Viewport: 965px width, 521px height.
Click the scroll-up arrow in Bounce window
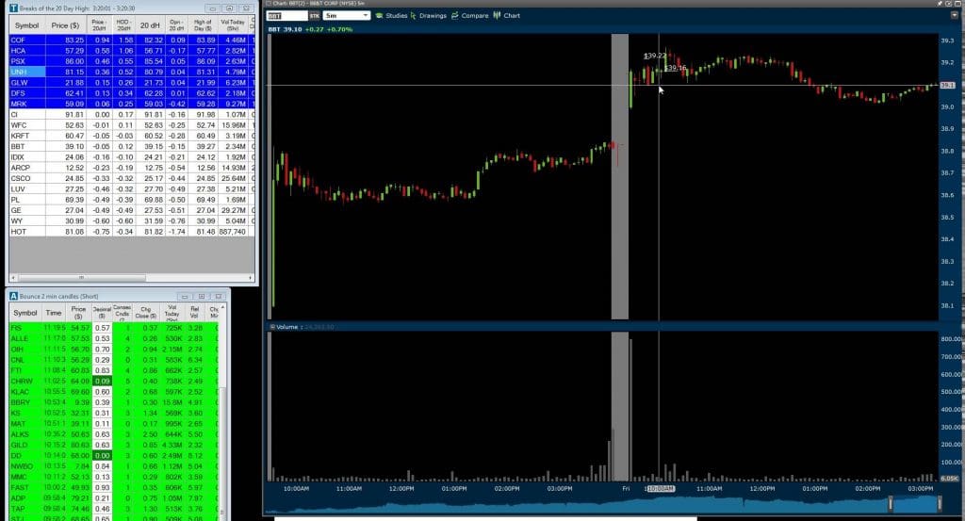click(222, 307)
